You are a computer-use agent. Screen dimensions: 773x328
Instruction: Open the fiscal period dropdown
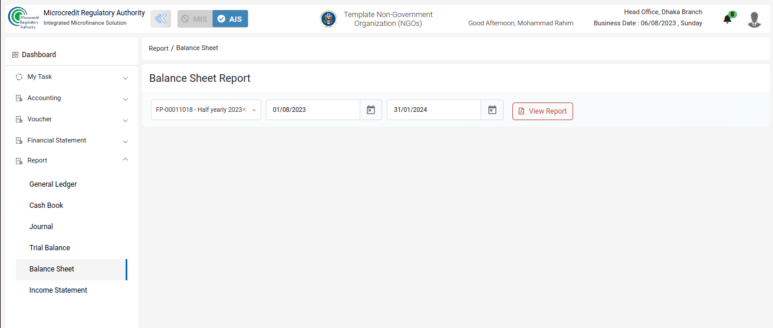pyautogui.click(x=254, y=110)
